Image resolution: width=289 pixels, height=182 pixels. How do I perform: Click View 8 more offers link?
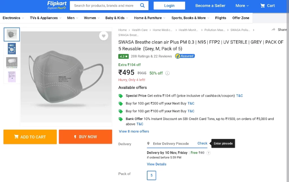pos(134,131)
